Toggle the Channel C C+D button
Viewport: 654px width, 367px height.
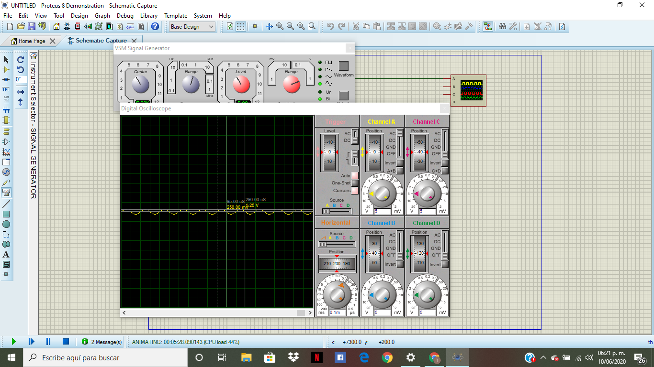[445, 171]
